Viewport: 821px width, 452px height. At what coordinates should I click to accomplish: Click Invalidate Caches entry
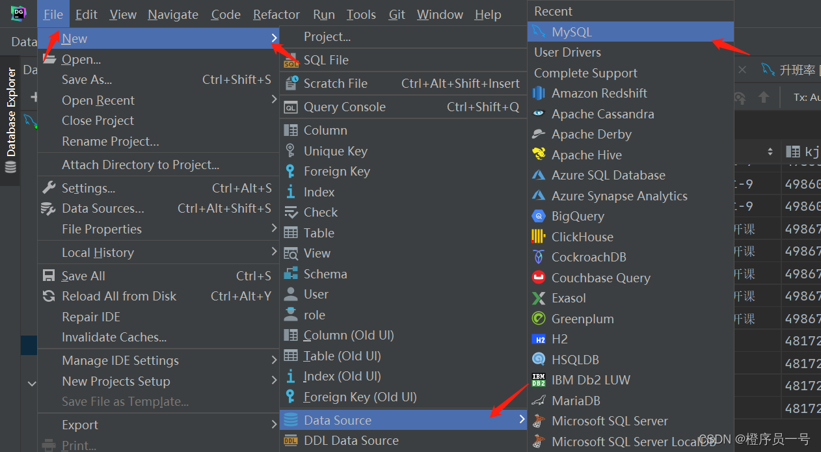tap(159, 337)
